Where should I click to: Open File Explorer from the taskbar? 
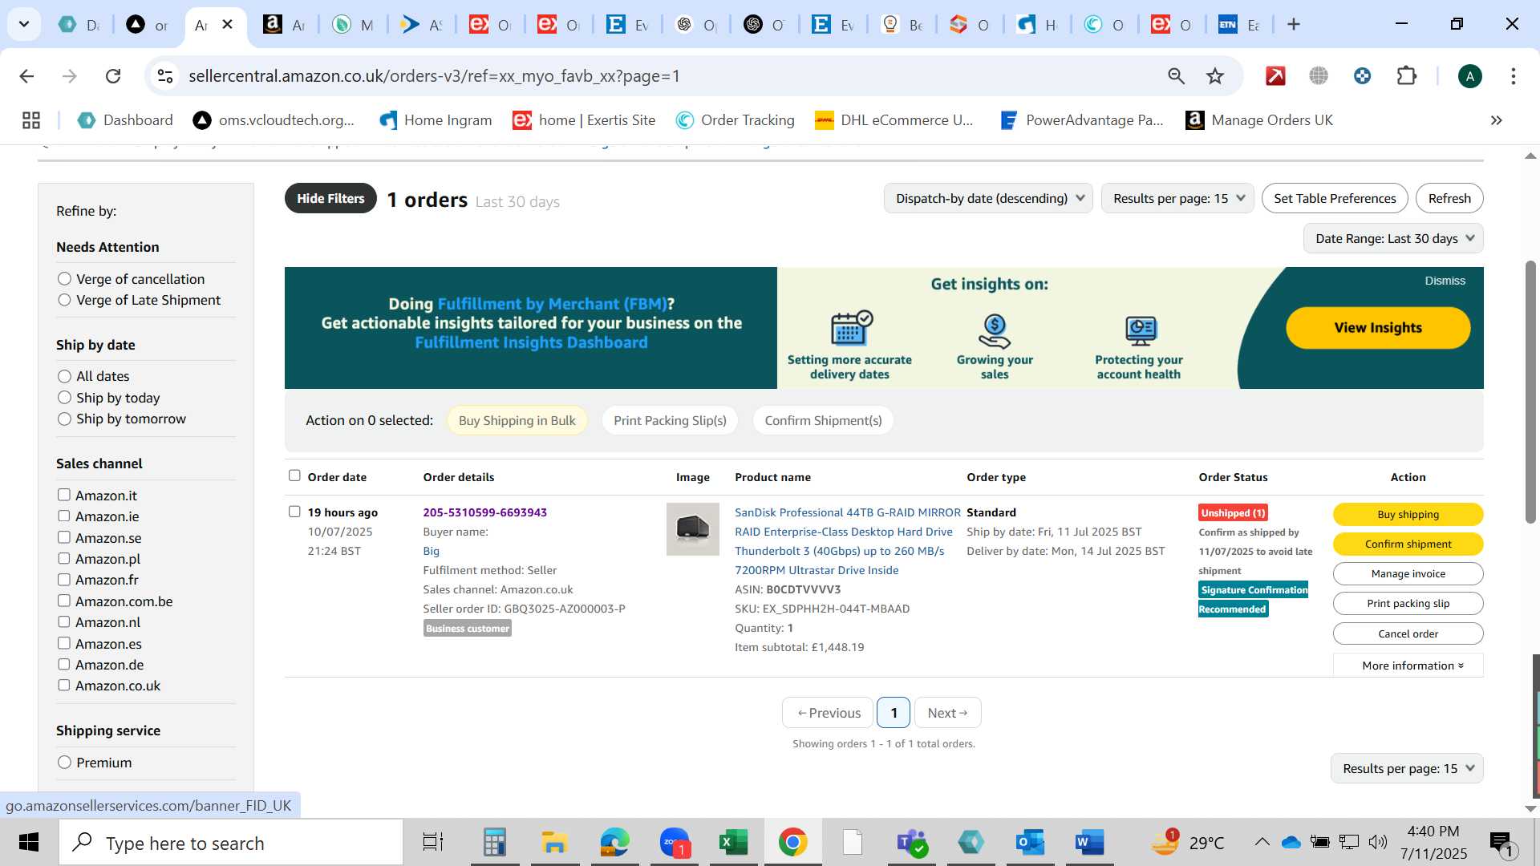[554, 843]
